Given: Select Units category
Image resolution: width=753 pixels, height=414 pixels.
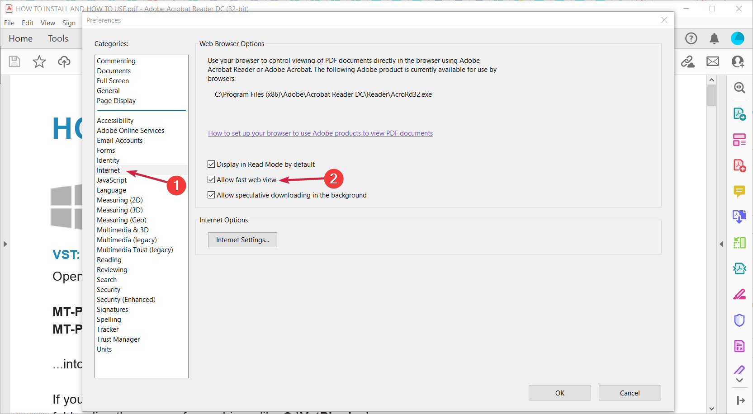Looking at the screenshot, I should (104, 349).
